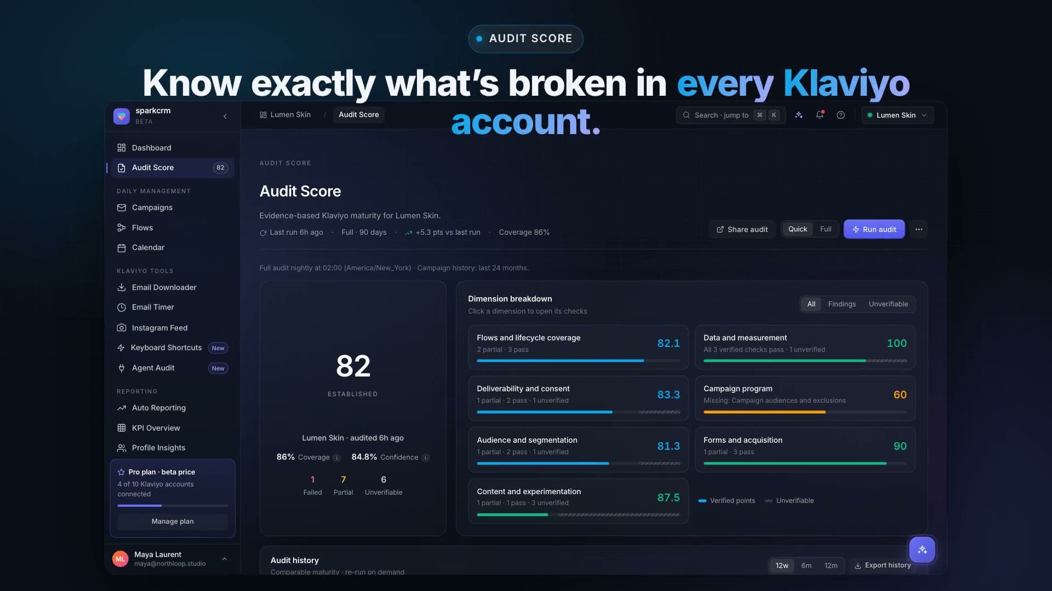Show All dimensions
The image size is (1052, 591).
click(811, 304)
